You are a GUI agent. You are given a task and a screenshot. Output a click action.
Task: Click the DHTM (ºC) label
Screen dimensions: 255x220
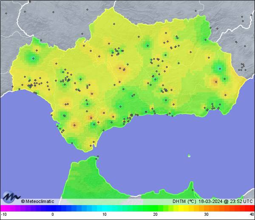click(x=184, y=201)
